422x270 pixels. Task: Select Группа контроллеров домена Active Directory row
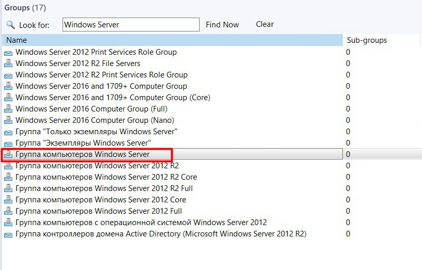161,234
